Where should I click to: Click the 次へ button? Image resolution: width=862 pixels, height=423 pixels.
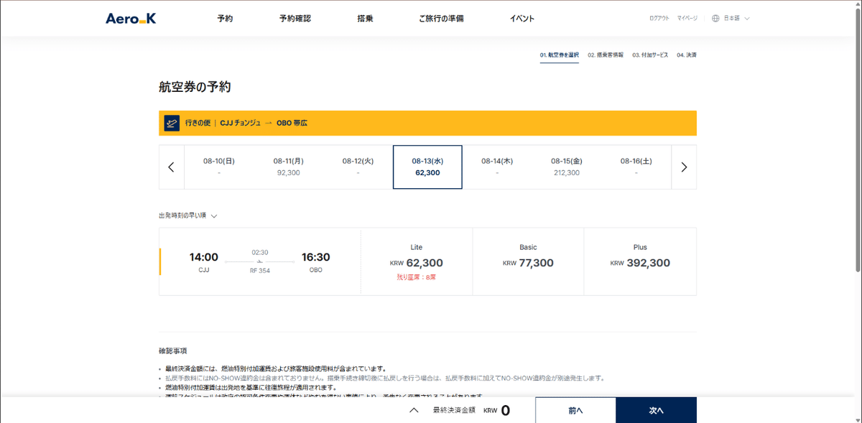(x=656, y=410)
